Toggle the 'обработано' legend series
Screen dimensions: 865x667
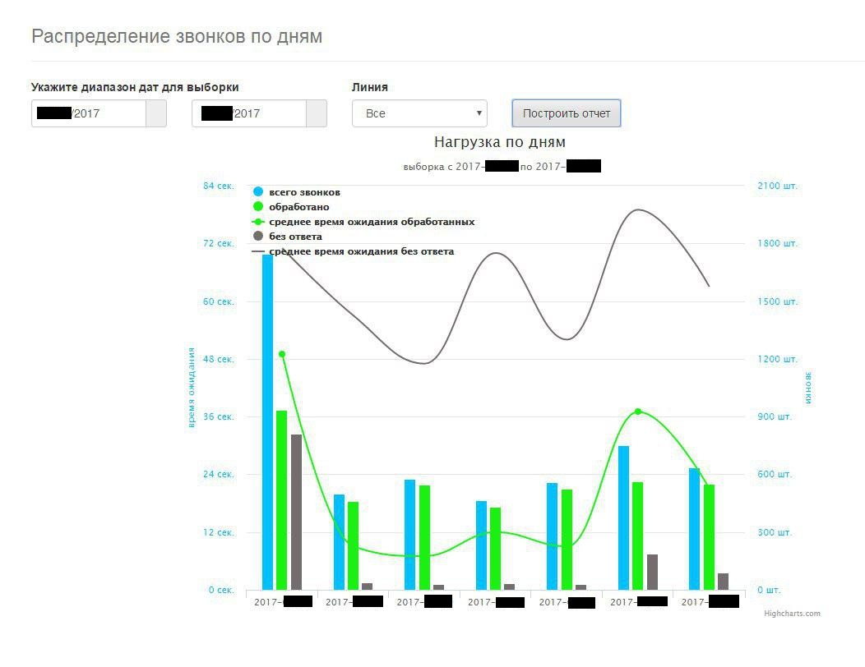291,207
